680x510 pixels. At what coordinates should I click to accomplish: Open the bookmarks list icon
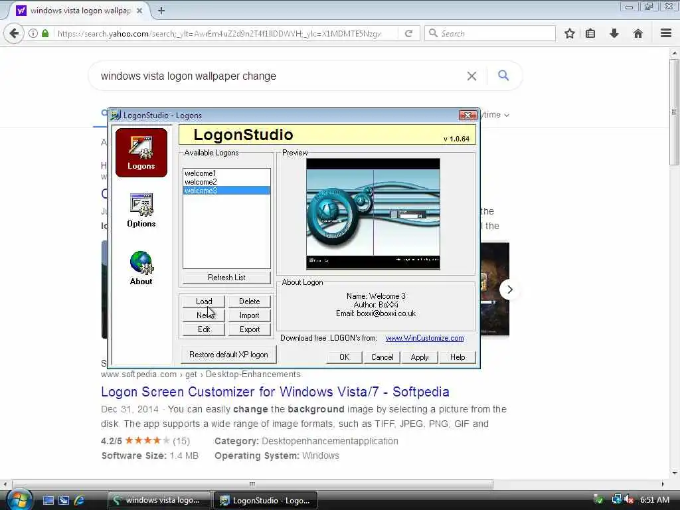click(590, 33)
